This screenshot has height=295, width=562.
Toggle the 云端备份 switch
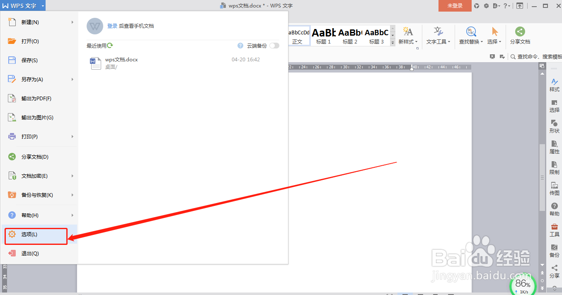[x=274, y=46]
